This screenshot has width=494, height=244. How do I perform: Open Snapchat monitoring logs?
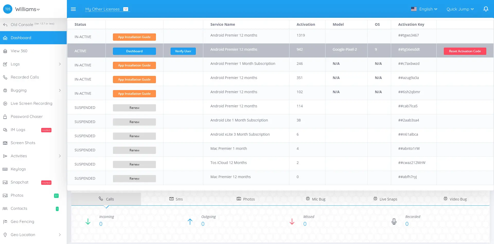[x=19, y=182]
